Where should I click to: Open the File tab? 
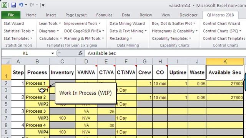(x=11, y=15)
